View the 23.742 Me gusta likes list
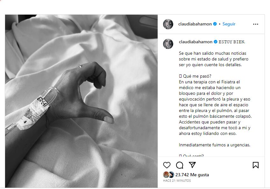 click(192, 175)
